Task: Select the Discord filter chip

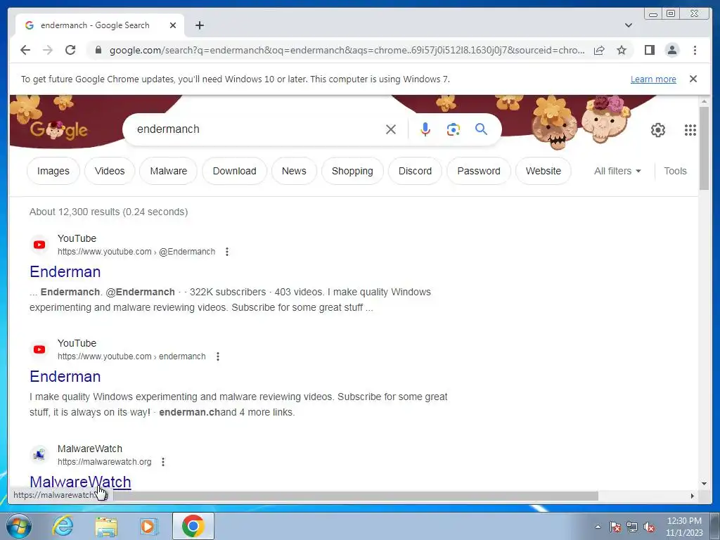Action: tap(415, 171)
